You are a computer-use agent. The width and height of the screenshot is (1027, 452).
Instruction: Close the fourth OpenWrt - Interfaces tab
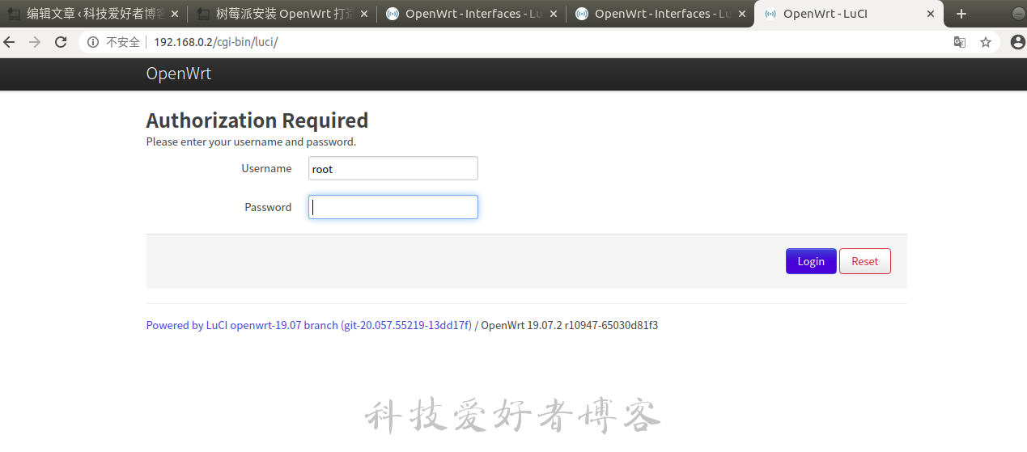[x=742, y=14]
